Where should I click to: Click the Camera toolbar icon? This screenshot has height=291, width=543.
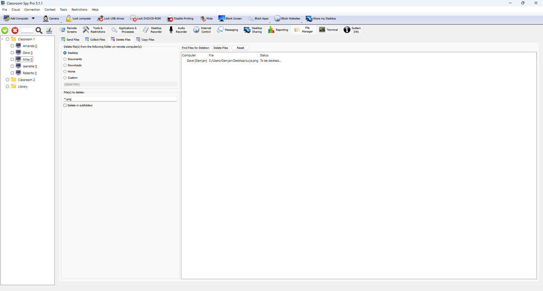click(x=46, y=18)
